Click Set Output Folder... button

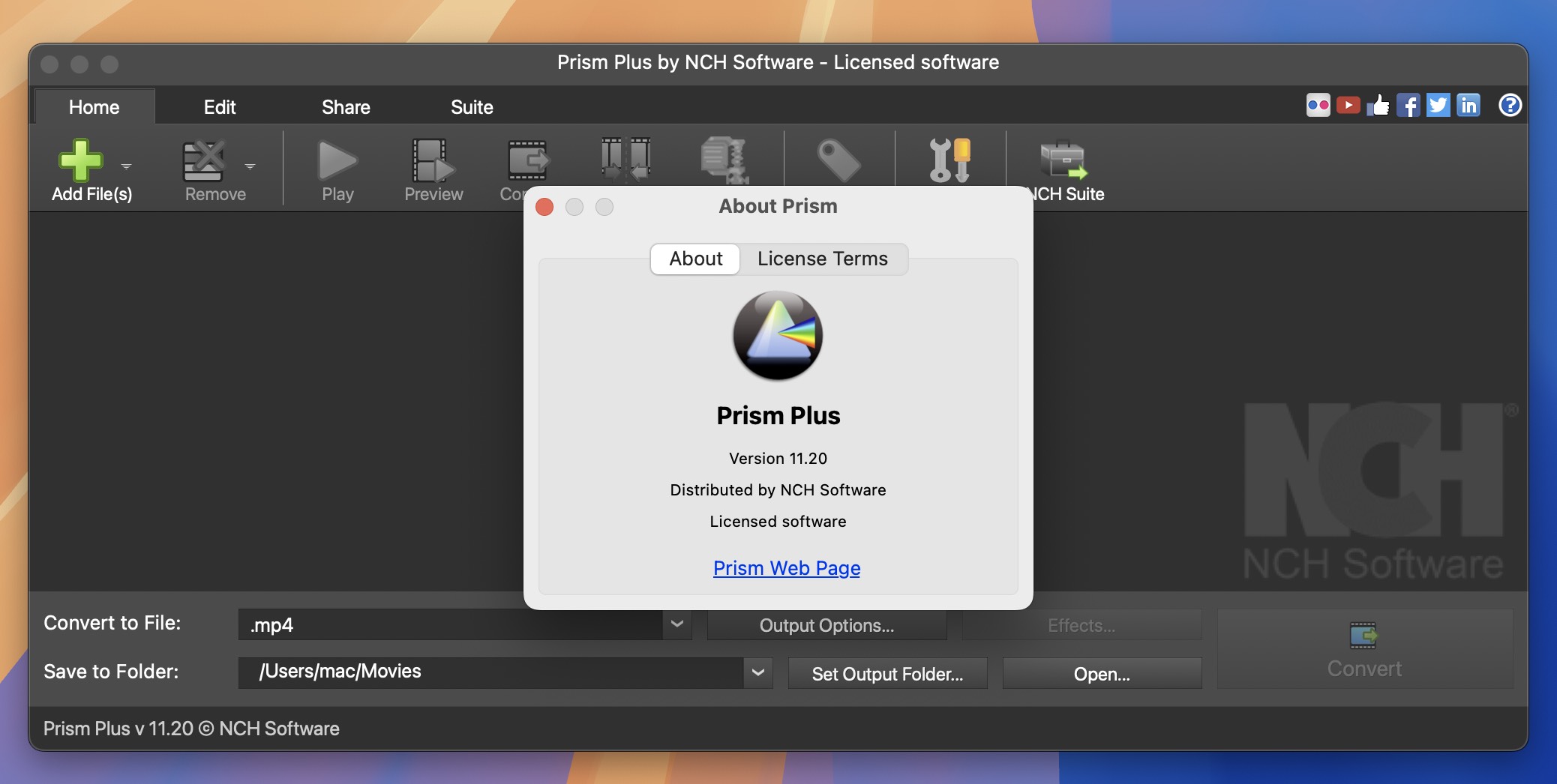pos(887,674)
